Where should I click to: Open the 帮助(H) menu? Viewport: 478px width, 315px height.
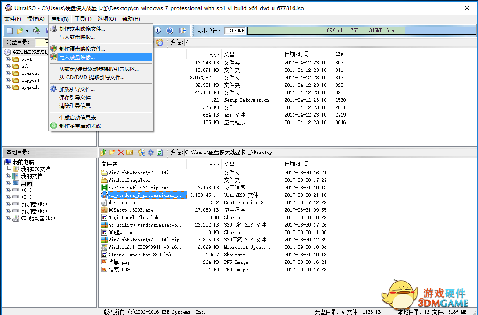coord(131,19)
